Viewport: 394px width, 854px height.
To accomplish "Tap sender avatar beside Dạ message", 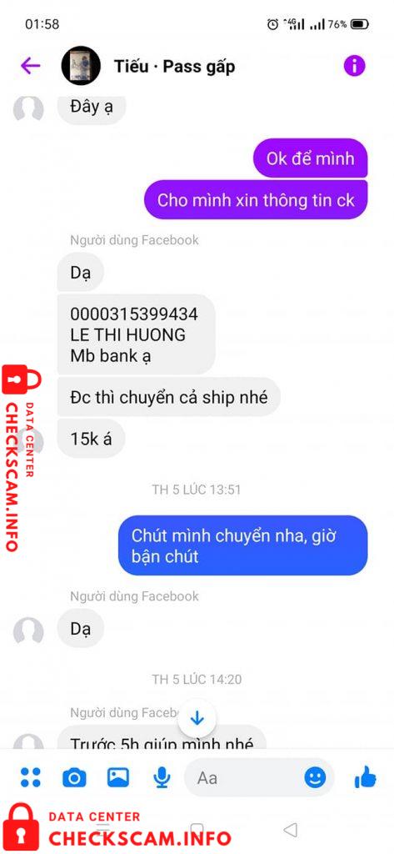I will click(28, 632).
